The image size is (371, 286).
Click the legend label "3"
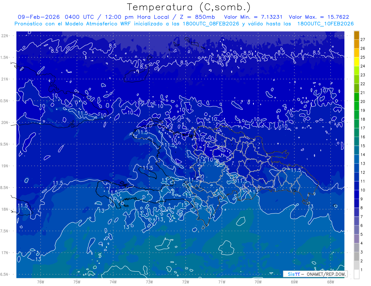click(361, 252)
